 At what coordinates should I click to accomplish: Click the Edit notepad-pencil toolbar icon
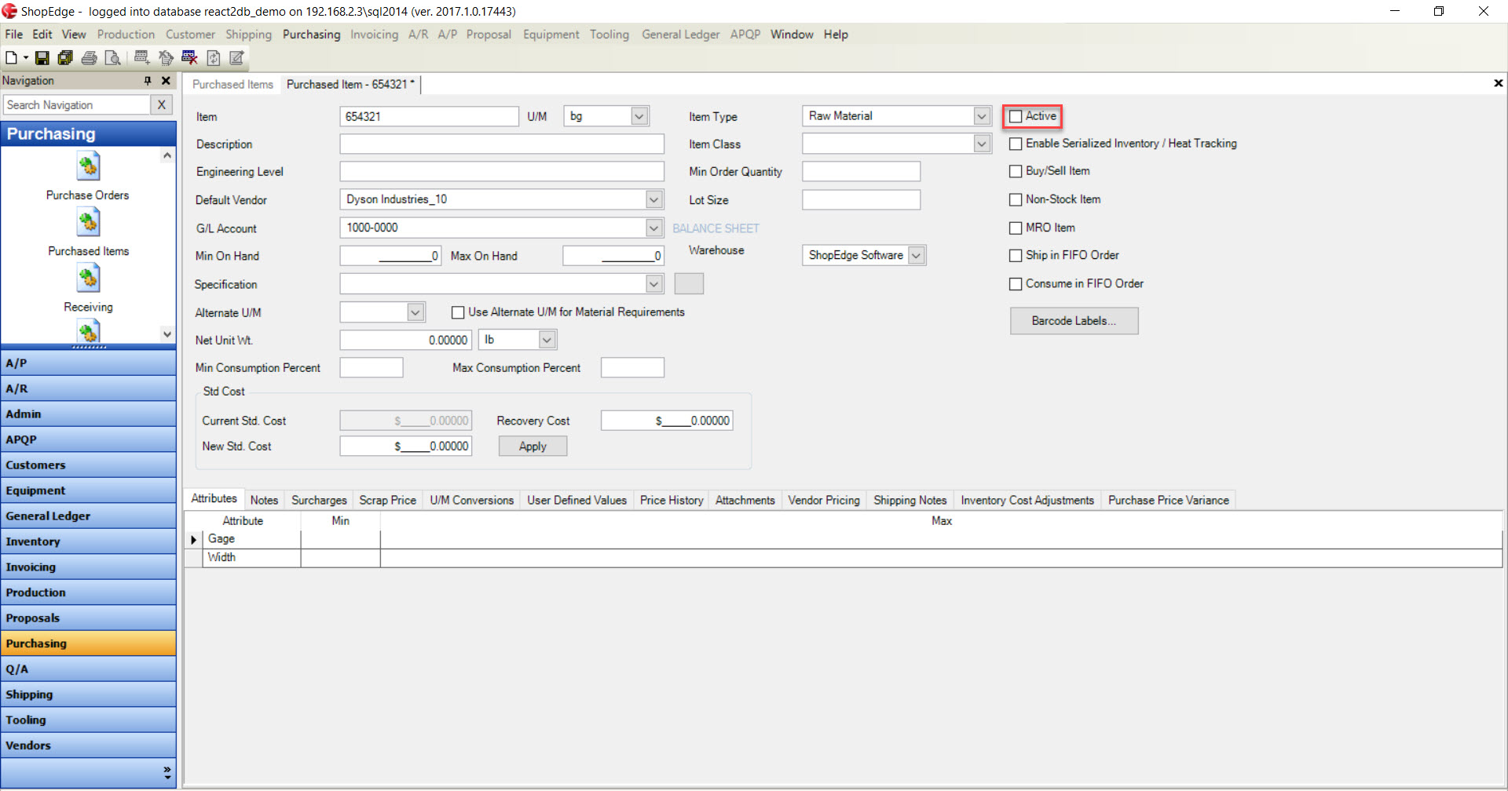point(236,58)
